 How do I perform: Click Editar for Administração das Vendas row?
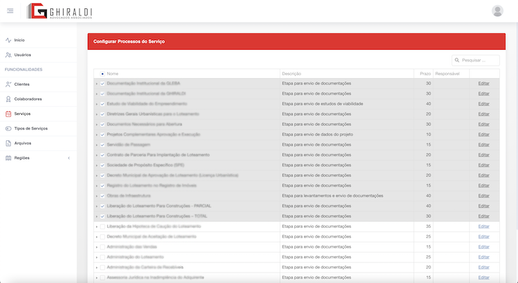pyautogui.click(x=483, y=247)
